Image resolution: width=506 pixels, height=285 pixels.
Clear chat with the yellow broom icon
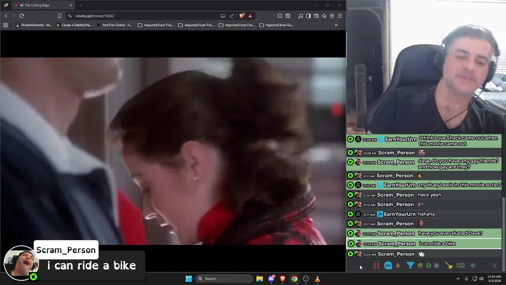(x=449, y=266)
